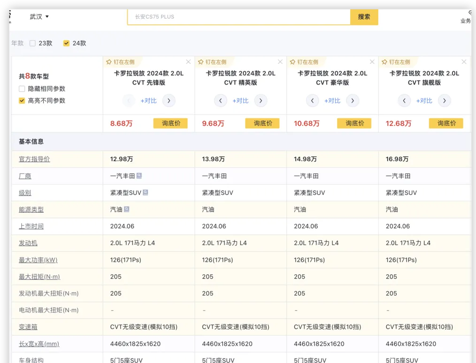
Task: Remove the 豪华版 column
Action: [372, 62]
